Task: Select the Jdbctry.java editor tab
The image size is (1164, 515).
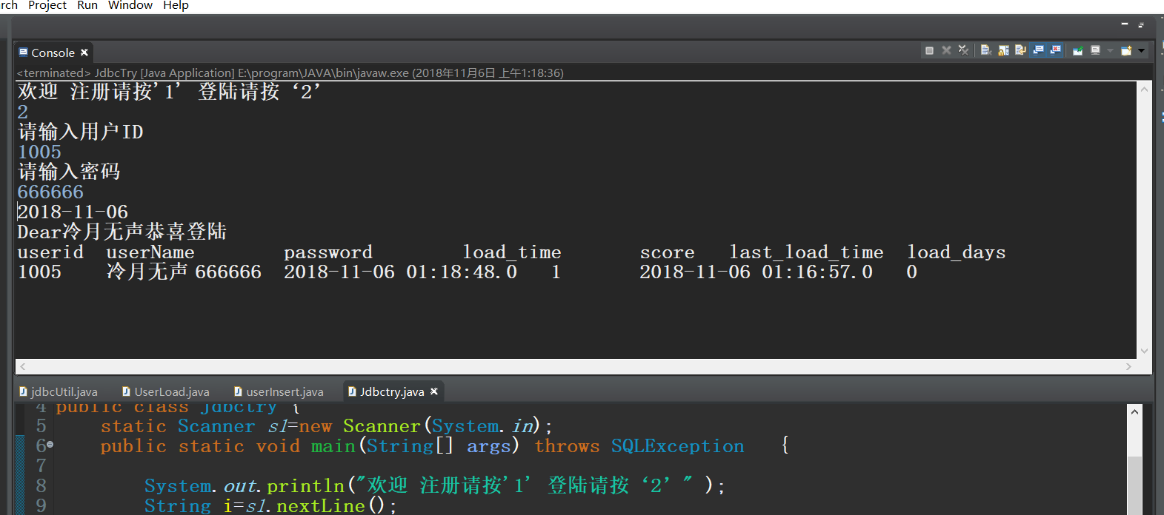Action: [x=392, y=391]
